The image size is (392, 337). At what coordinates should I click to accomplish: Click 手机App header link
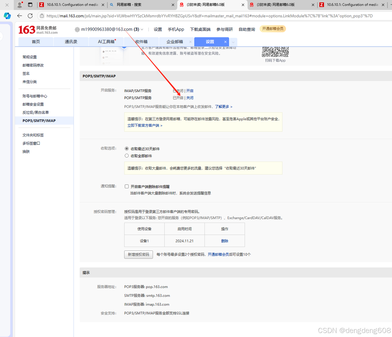click(x=176, y=29)
